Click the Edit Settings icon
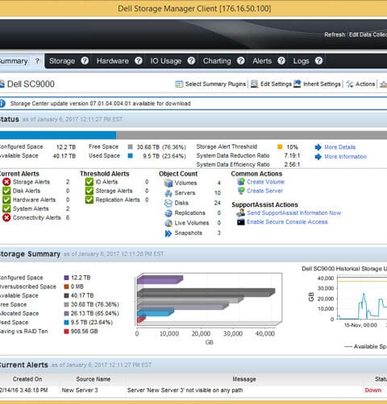Viewport: 387px width, 404px height. [254, 84]
